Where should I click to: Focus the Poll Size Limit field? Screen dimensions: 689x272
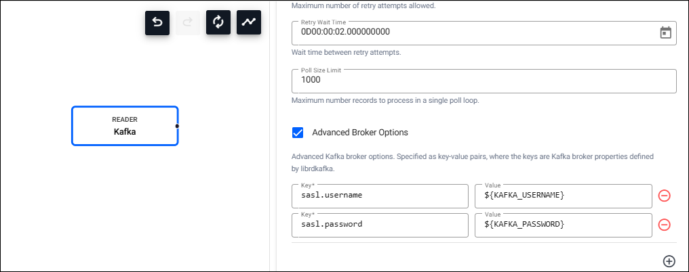pos(484,81)
